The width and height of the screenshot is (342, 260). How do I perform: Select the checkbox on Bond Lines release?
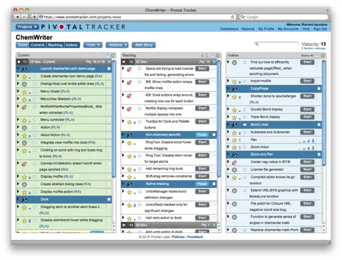pyautogui.click(x=319, y=123)
